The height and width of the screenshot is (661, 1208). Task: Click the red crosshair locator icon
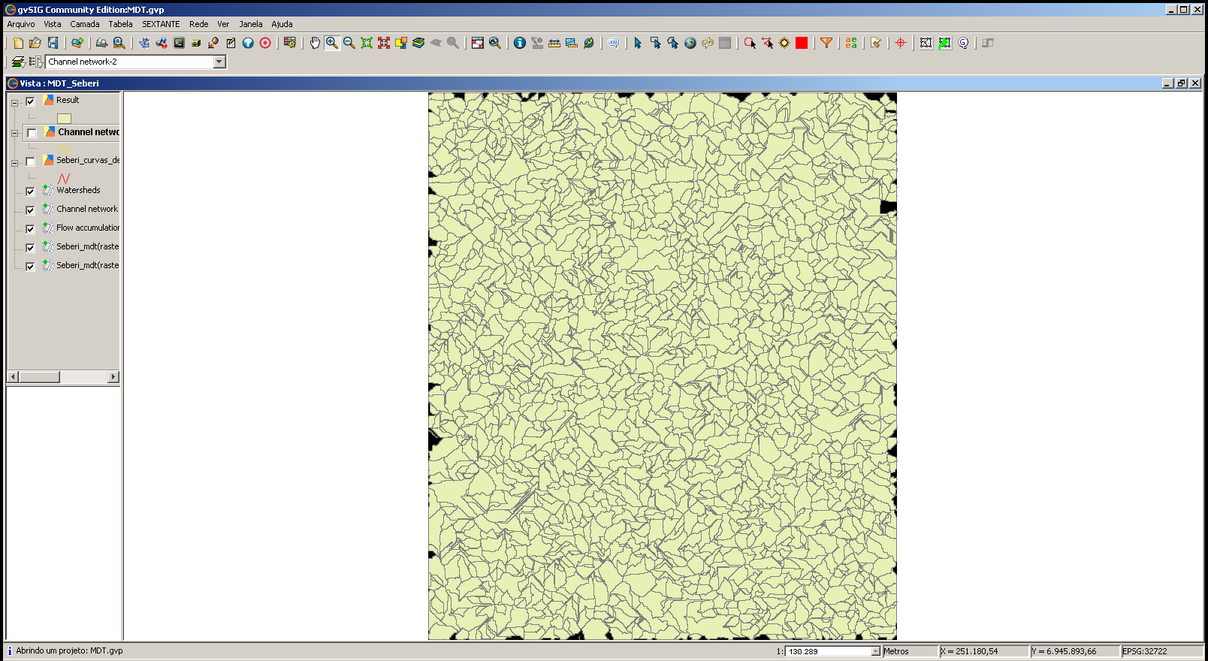pyautogui.click(x=900, y=43)
